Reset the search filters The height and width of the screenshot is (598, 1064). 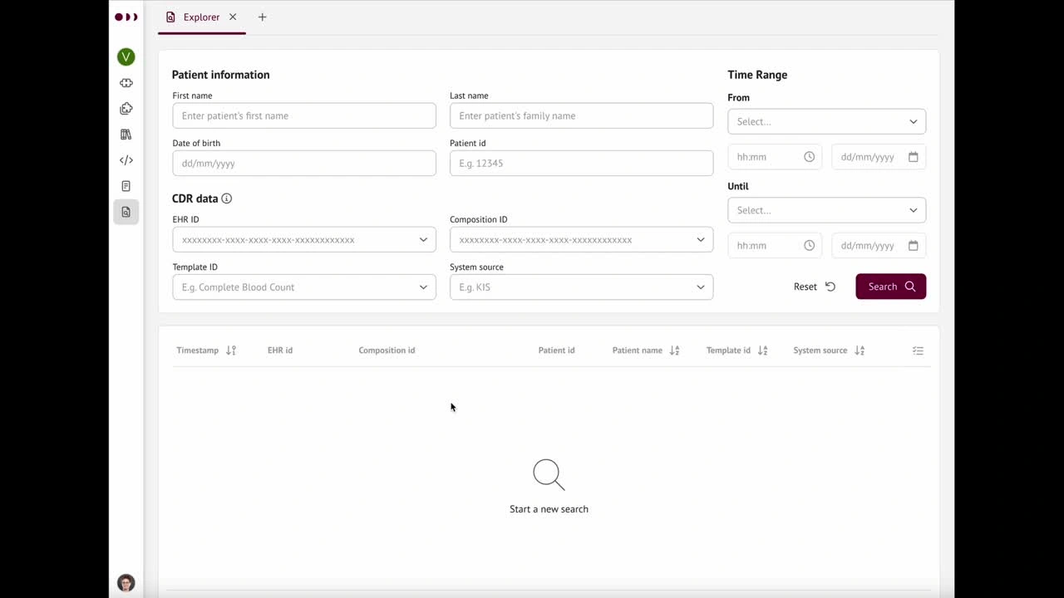[814, 287]
